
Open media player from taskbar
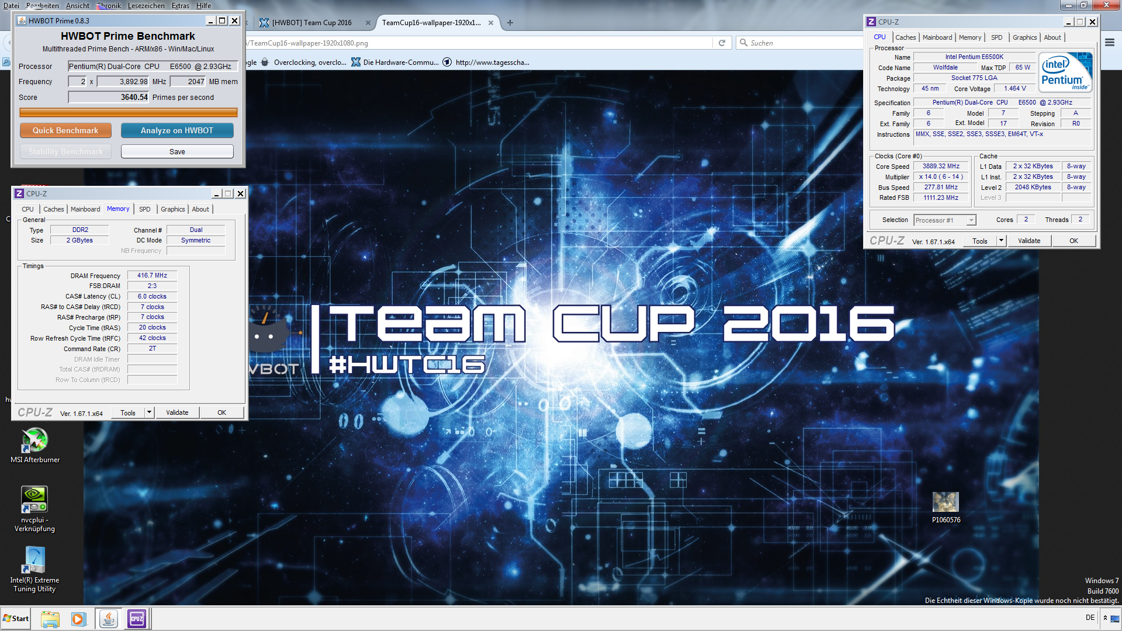78,619
